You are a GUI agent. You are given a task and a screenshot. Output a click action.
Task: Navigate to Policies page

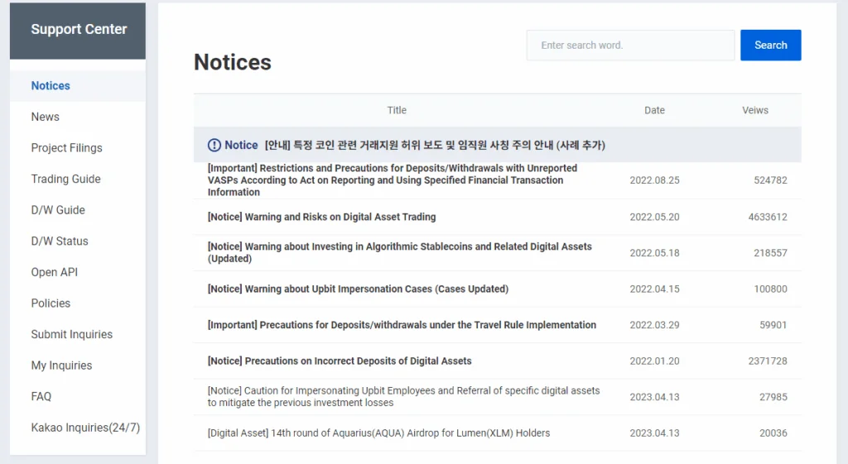[x=51, y=304]
